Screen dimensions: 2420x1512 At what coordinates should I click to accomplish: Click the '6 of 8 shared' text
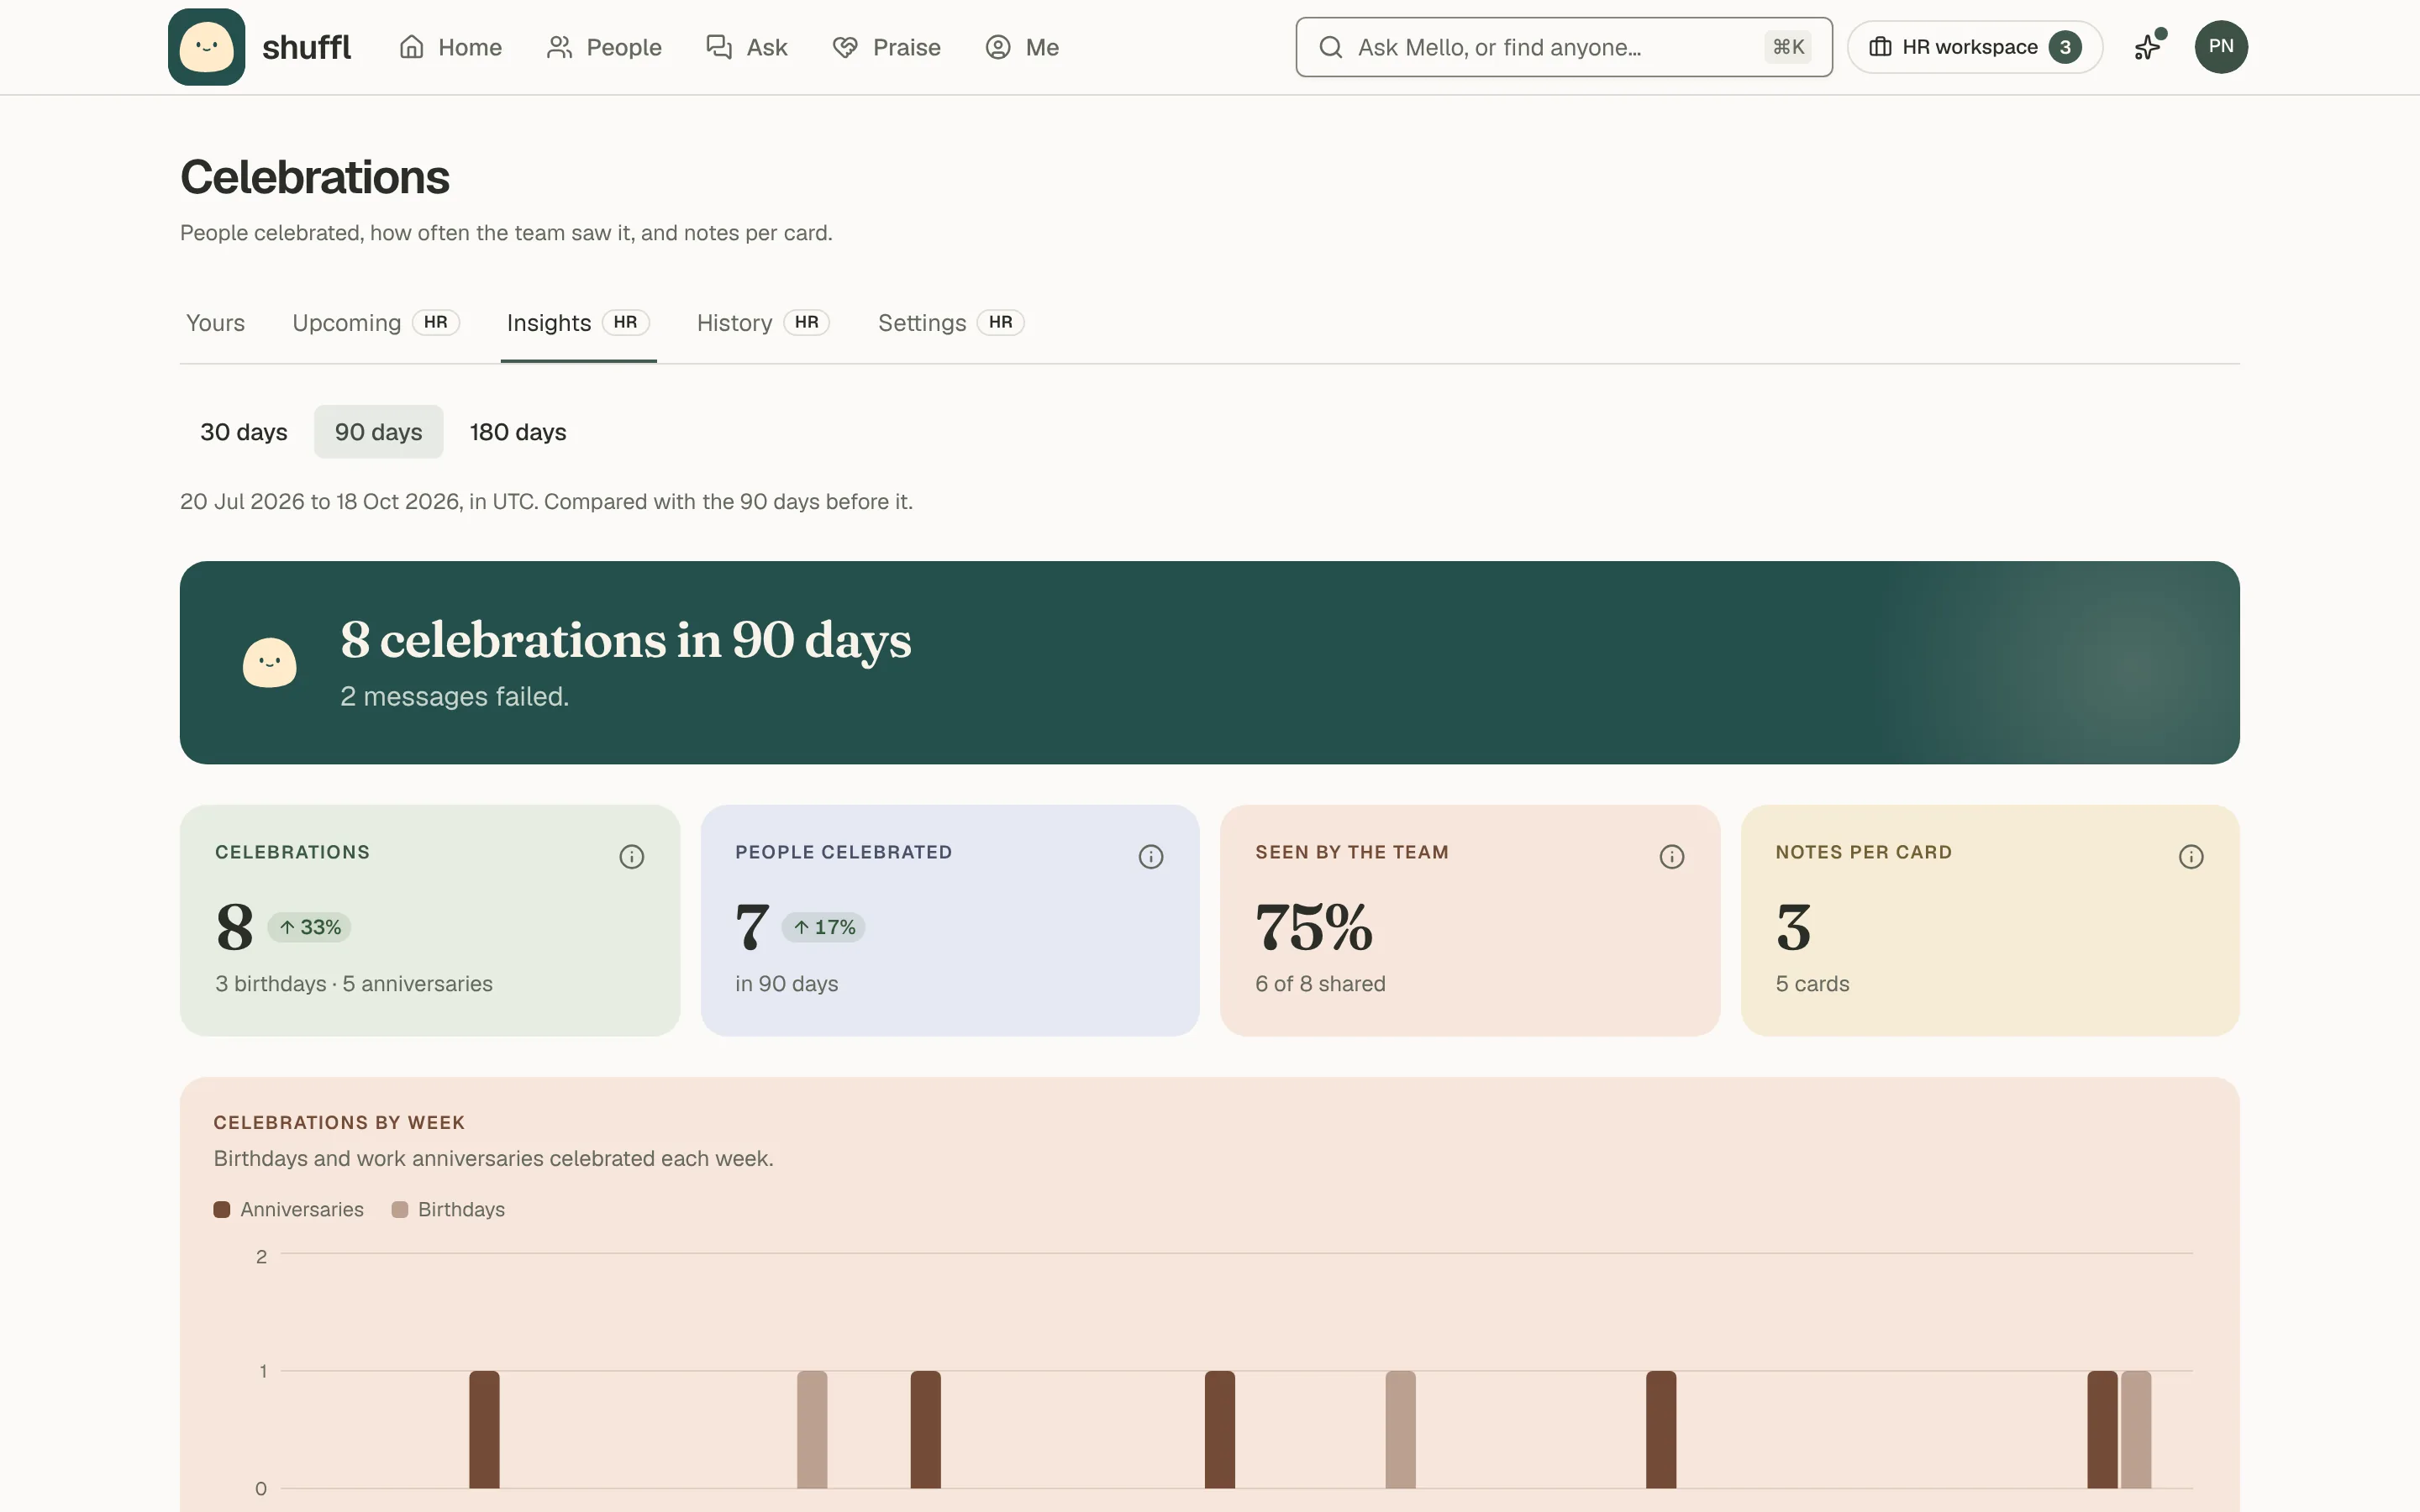coord(1320,984)
